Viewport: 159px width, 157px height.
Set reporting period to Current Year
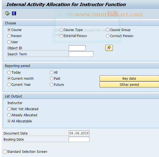(x=9, y=85)
